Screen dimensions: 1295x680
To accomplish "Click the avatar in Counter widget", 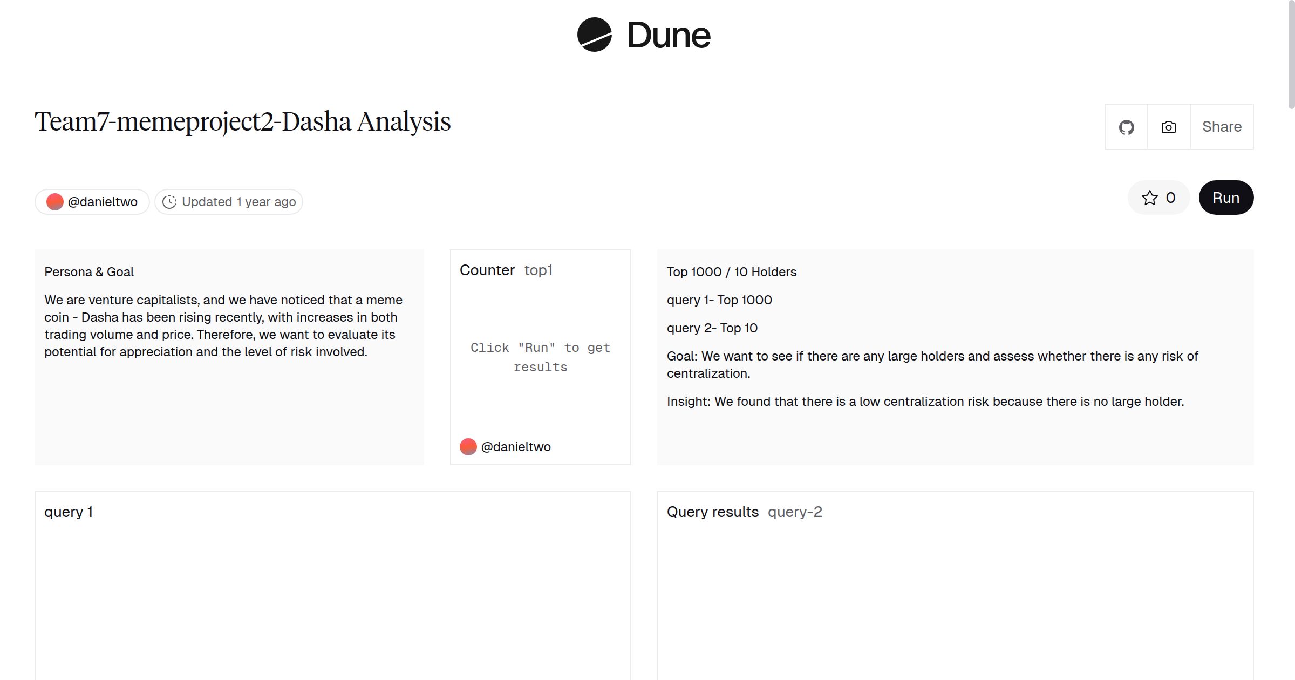I will tap(468, 447).
